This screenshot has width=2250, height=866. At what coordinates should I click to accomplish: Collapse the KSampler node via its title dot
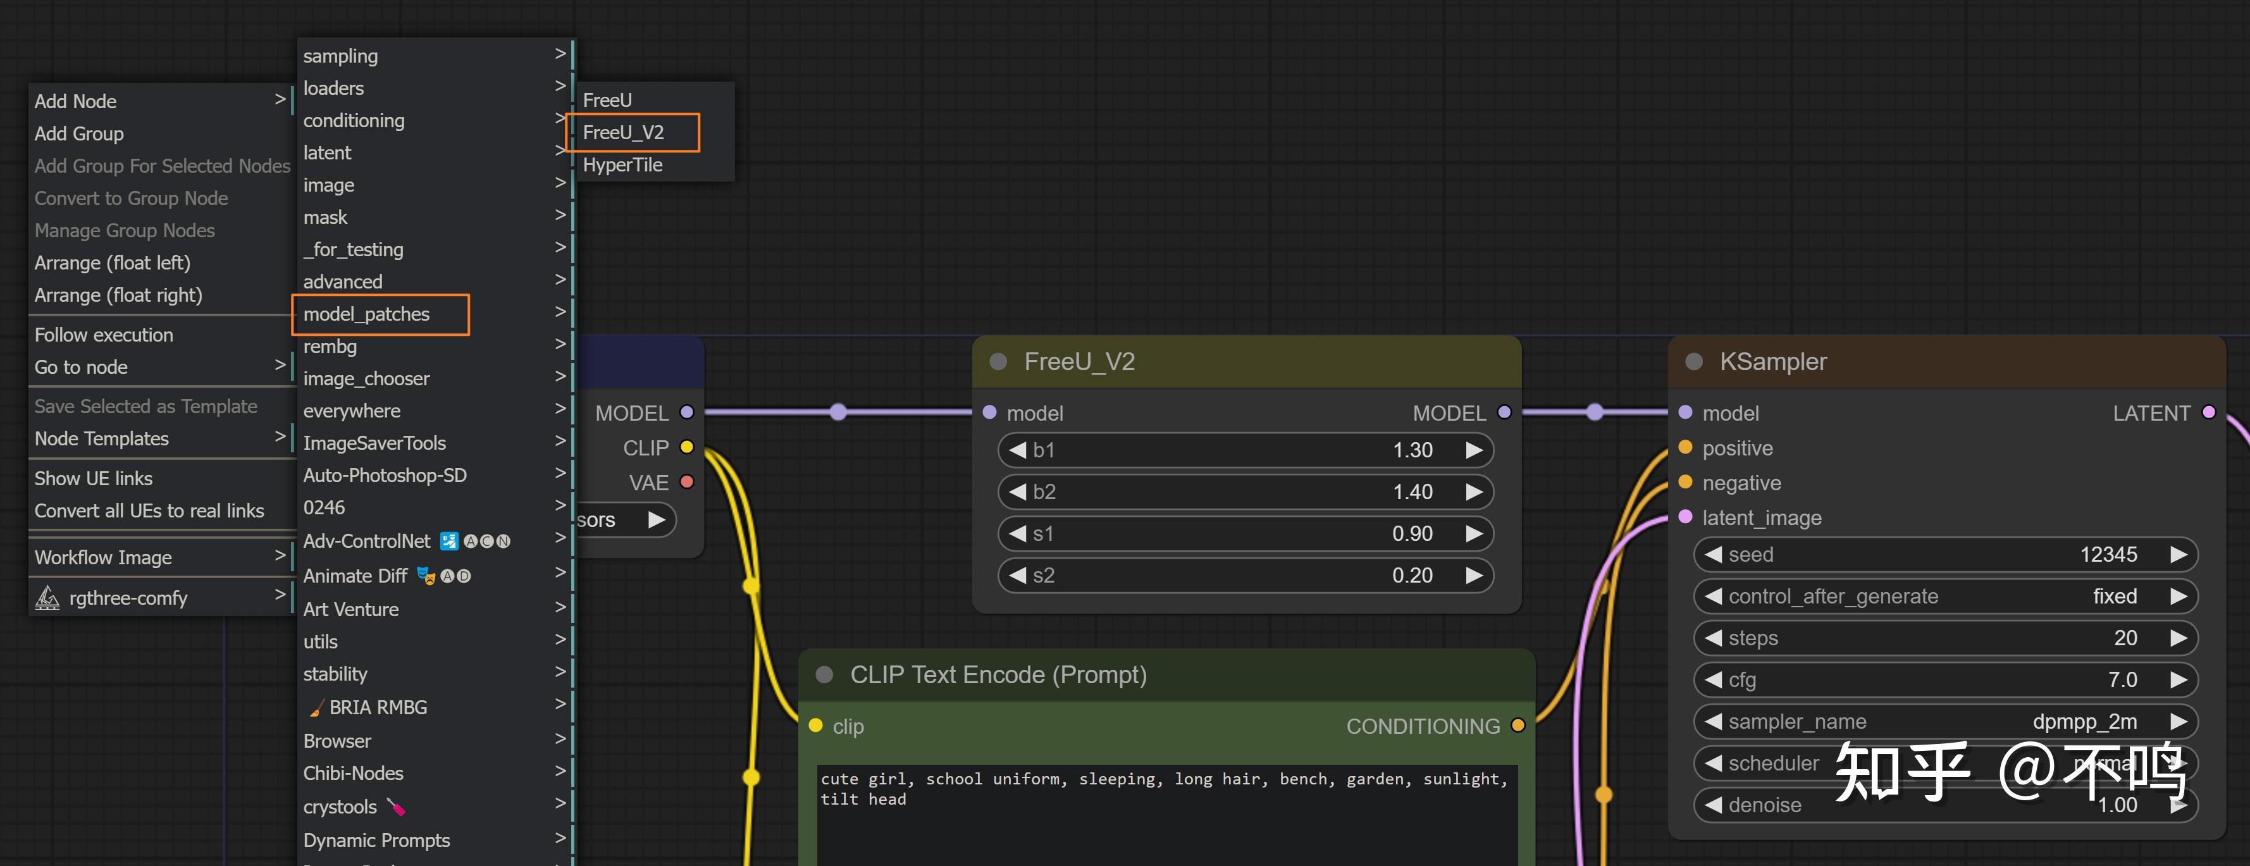tap(1693, 362)
